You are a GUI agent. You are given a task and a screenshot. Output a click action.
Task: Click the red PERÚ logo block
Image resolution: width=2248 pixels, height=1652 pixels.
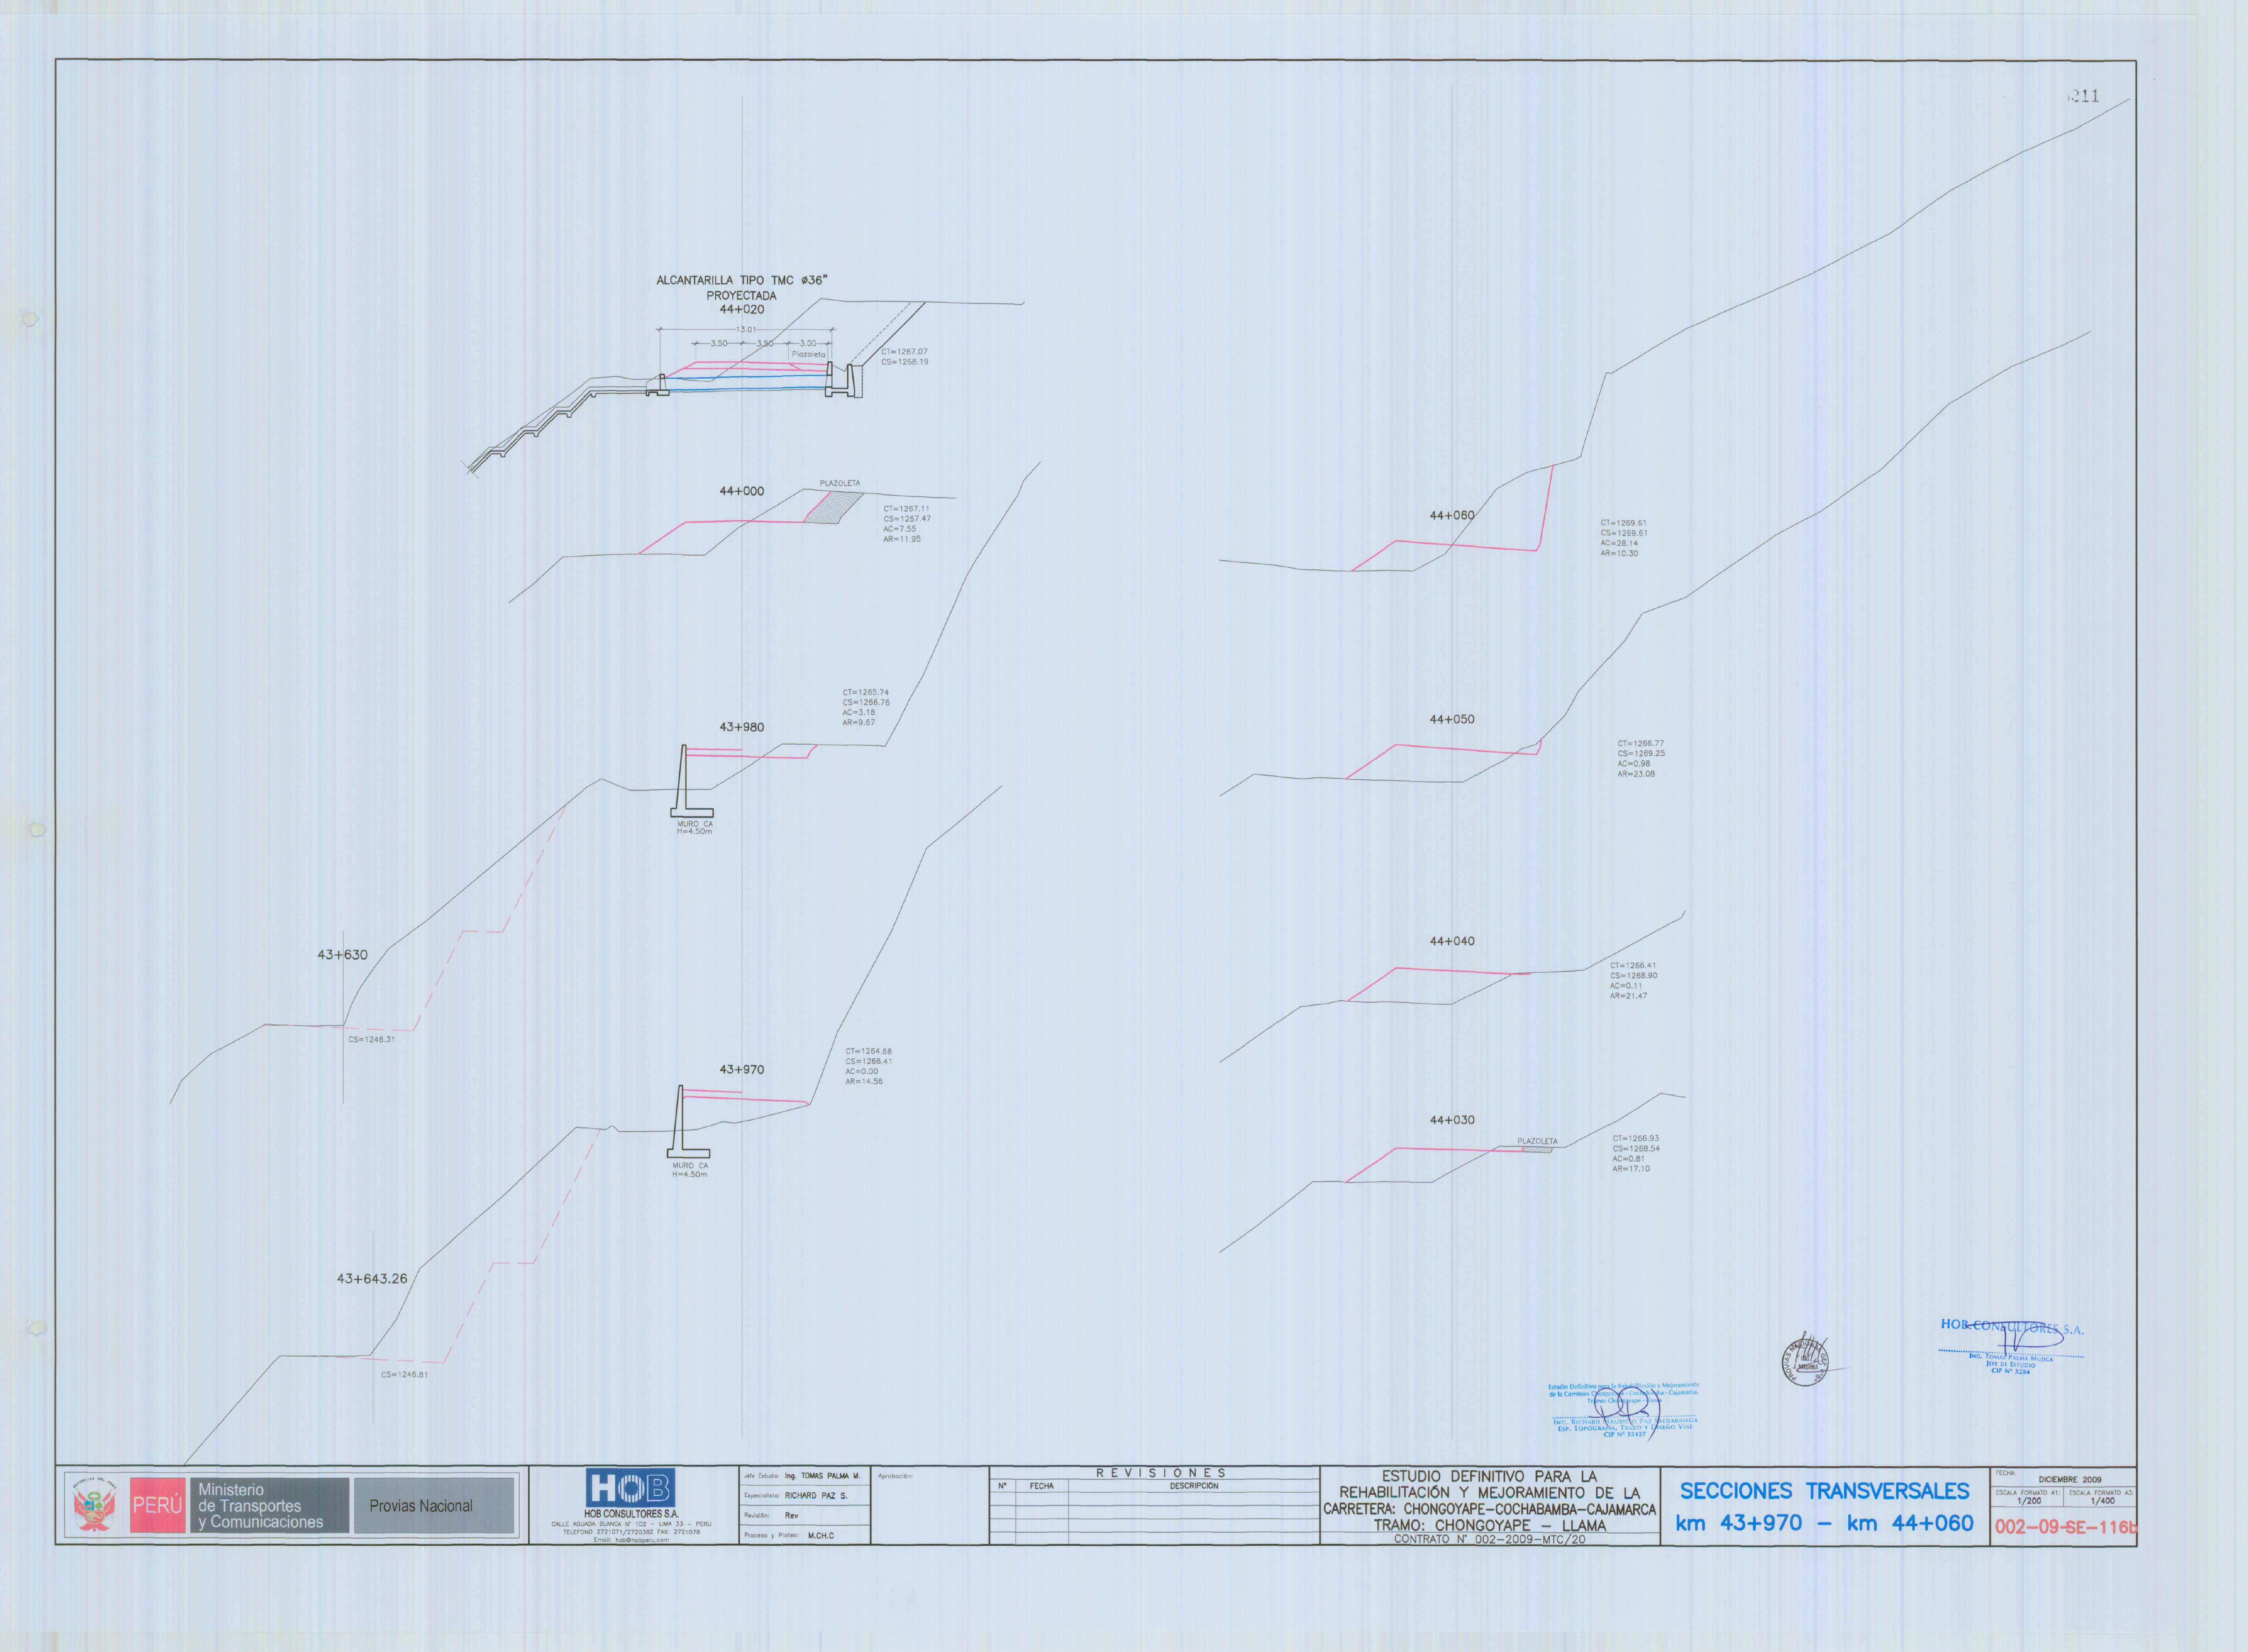click(x=158, y=1506)
